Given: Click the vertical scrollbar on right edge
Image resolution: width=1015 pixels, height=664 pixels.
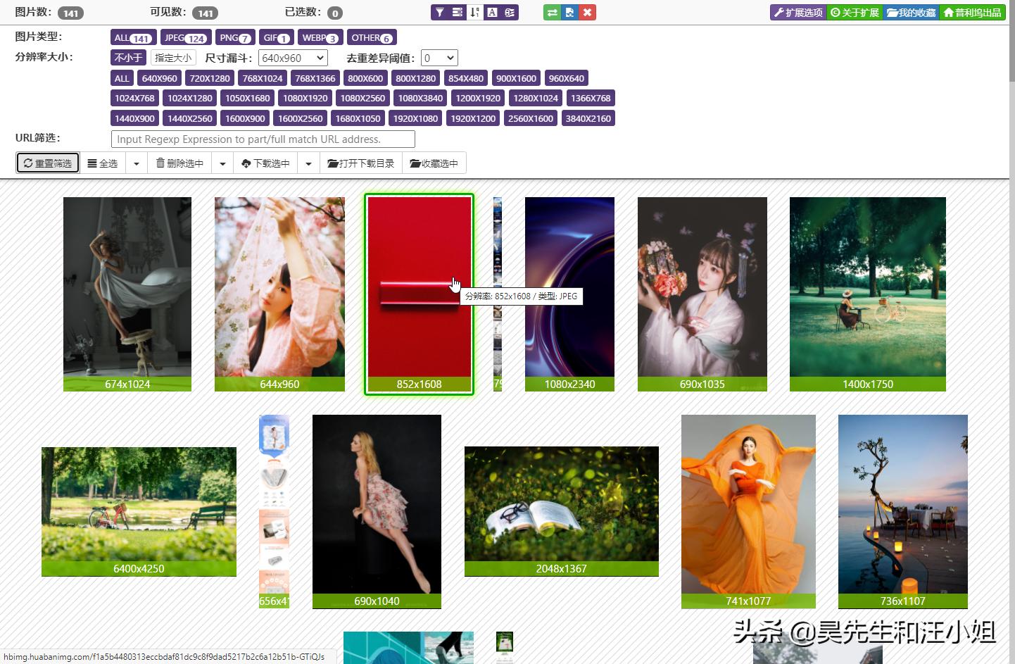Looking at the screenshot, I should (1011, 42).
